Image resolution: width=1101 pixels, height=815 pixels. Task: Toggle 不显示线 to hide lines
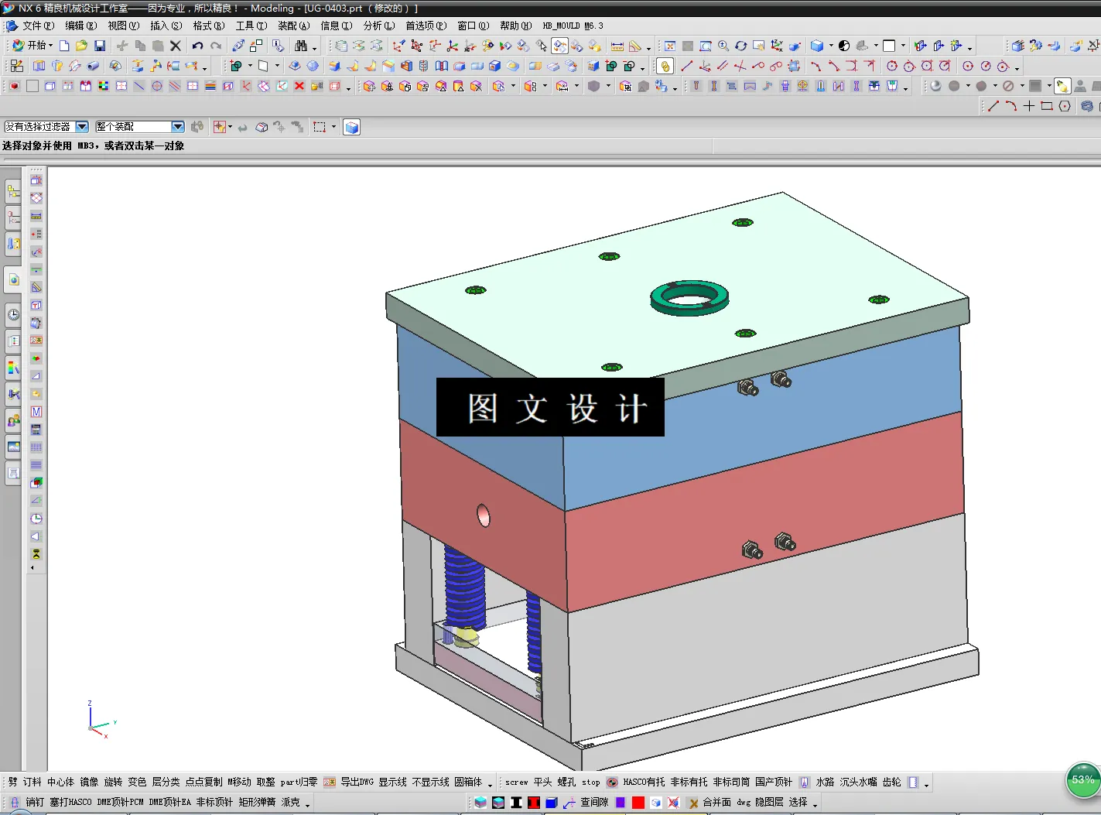[x=432, y=782]
